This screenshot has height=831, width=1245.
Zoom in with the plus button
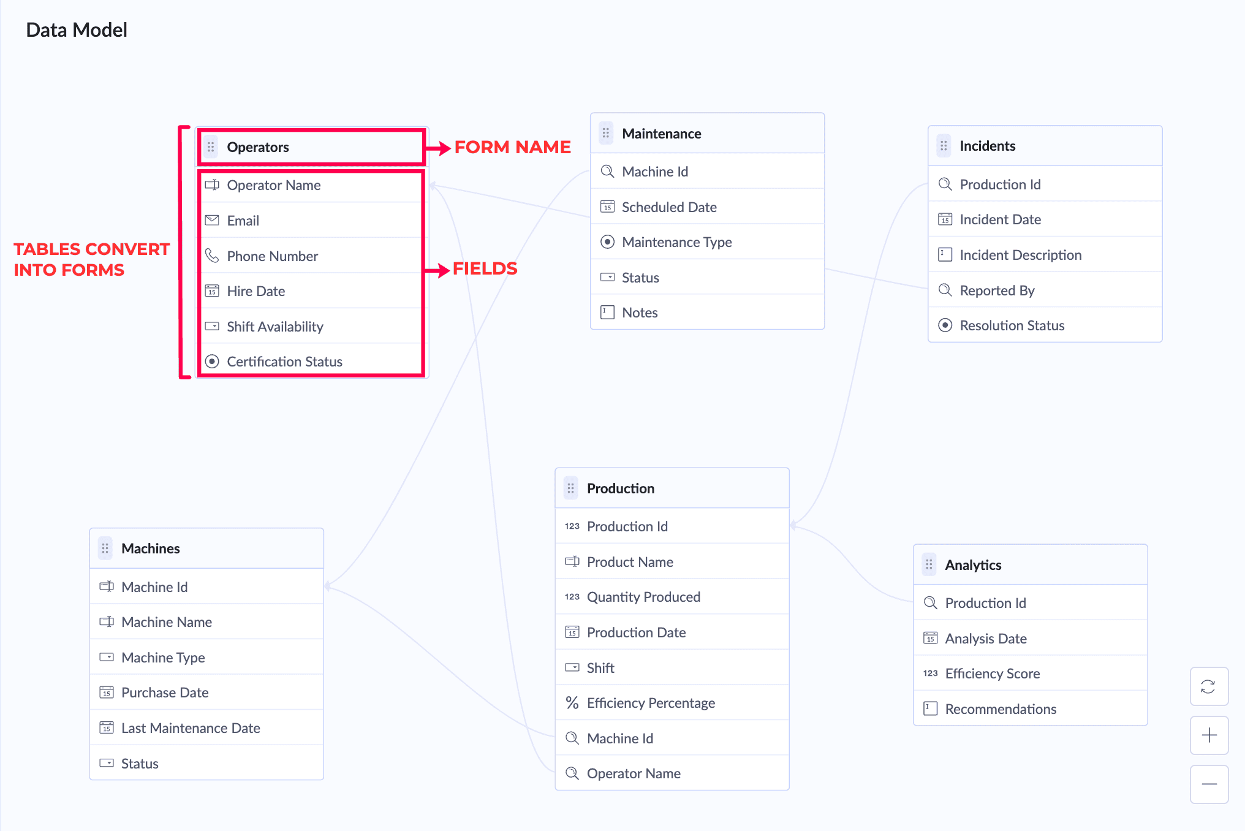(x=1209, y=735)
